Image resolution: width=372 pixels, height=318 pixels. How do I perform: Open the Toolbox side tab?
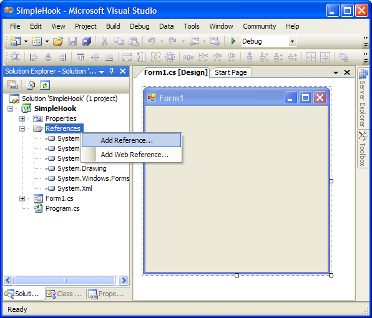(363, 149)
